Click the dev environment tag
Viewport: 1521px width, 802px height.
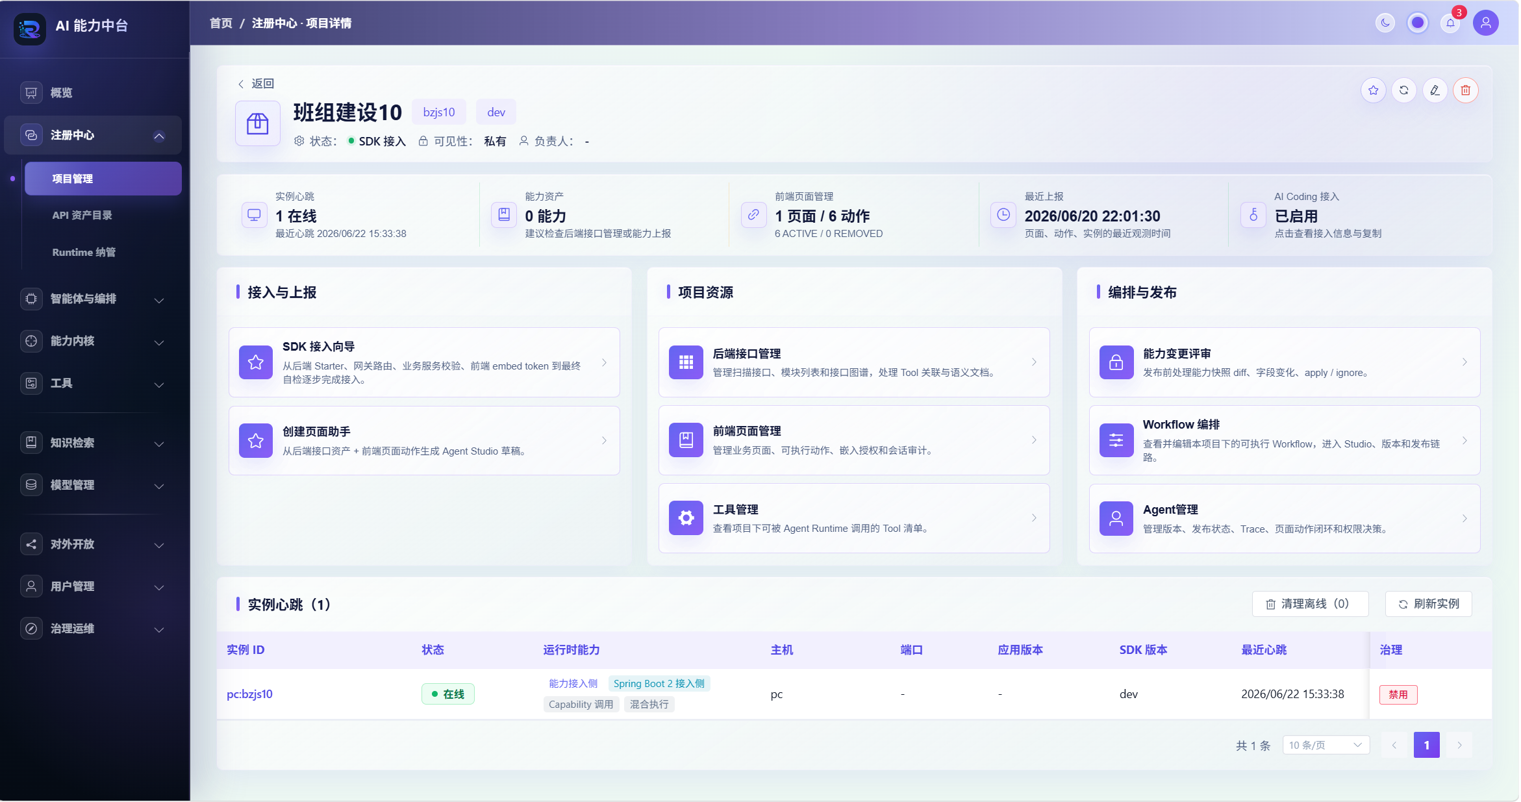click(x=496, y=112)
